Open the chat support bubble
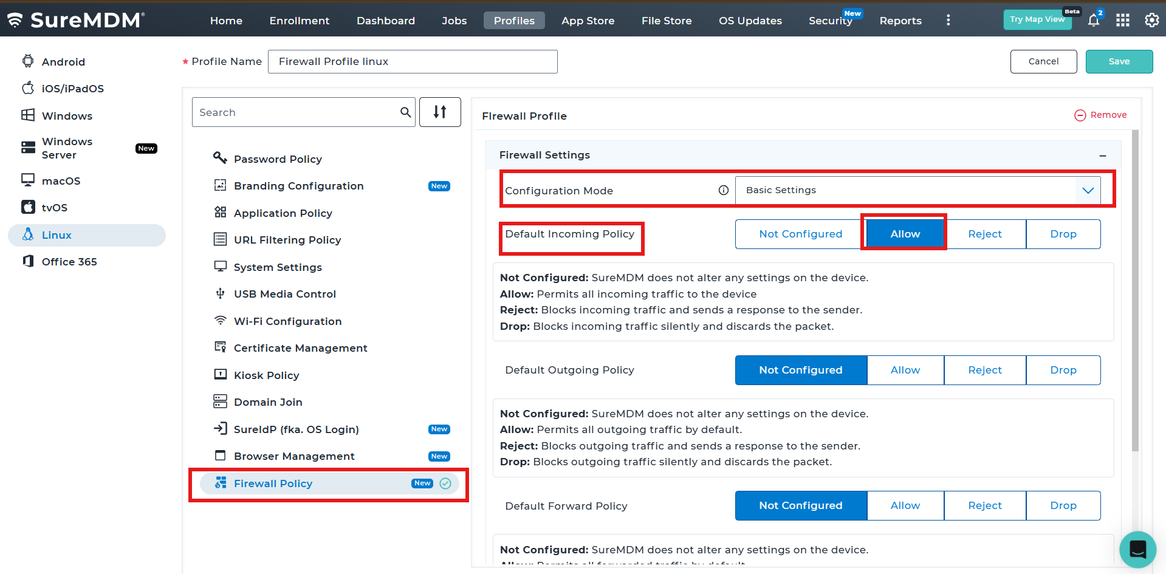Screen dimensions: 1166x574 1137,549
